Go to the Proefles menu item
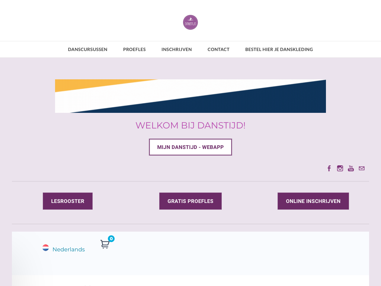Screen dimensions: 381x286 click(134, 50)
